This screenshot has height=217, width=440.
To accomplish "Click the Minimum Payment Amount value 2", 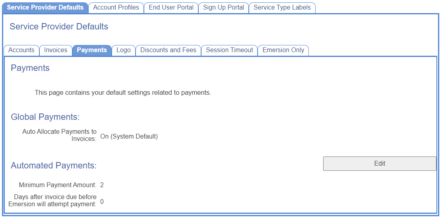I will [x=102, y=185].
